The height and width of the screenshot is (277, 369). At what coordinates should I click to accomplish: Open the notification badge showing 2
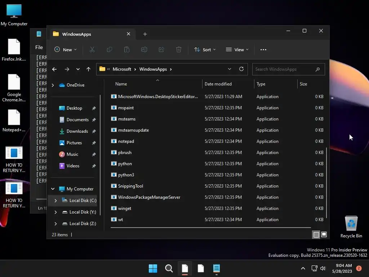(359, 268)
